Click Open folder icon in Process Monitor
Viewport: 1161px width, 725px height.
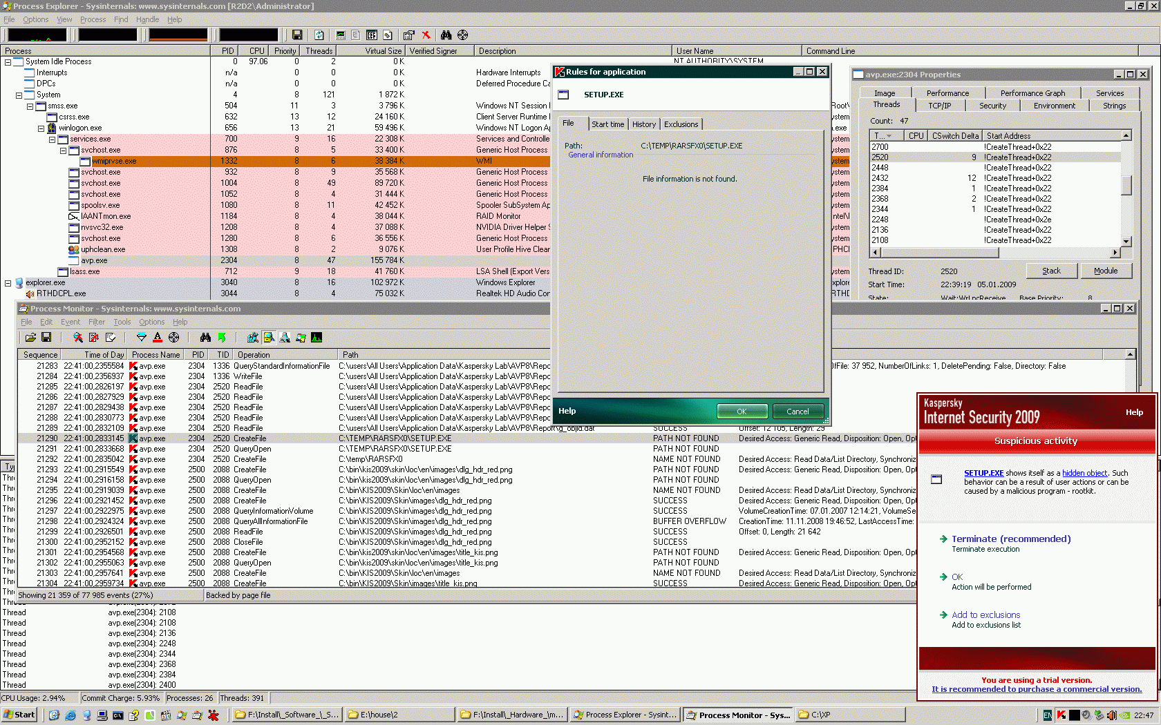30,338
